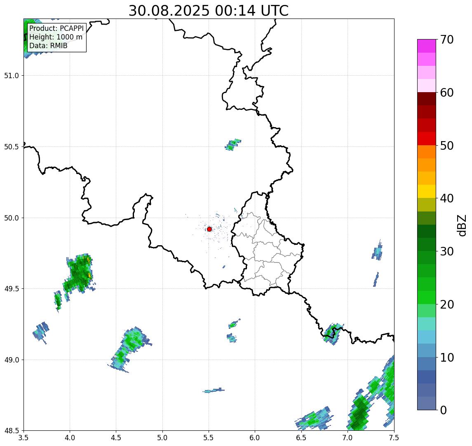472x446 pixels.
Task: Click the 'Height: 1000 m' label
Action: click(56, 37)
